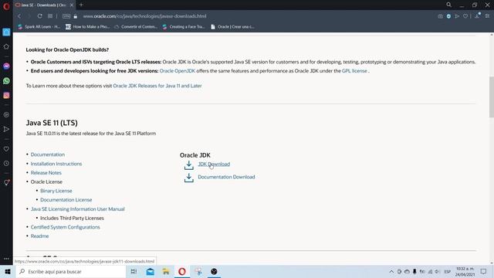
Task: Add page to bookmarks with heart icon
Action: 465,16
